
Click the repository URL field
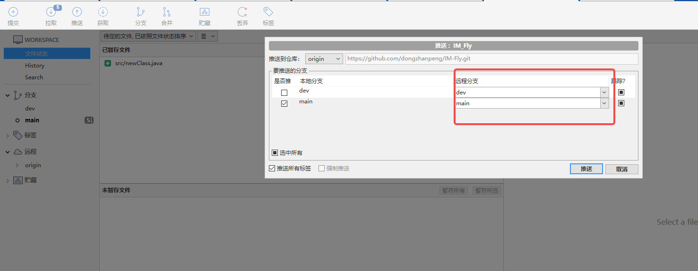click(491, 59)
